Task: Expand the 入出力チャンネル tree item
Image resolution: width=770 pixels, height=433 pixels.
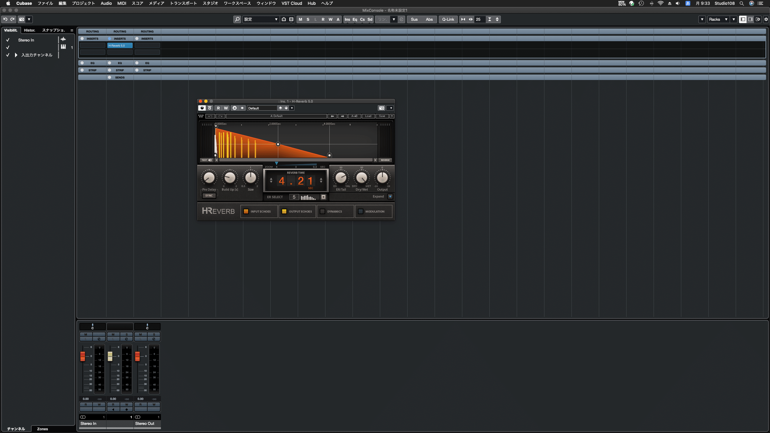Action: pyautogui.click(x=16, y=55)
